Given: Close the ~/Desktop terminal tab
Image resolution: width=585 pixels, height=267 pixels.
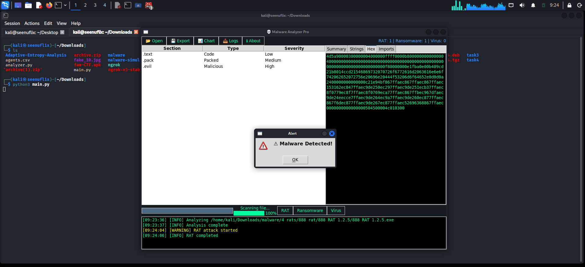Looking at the screenshot, I should click(62, 32).
